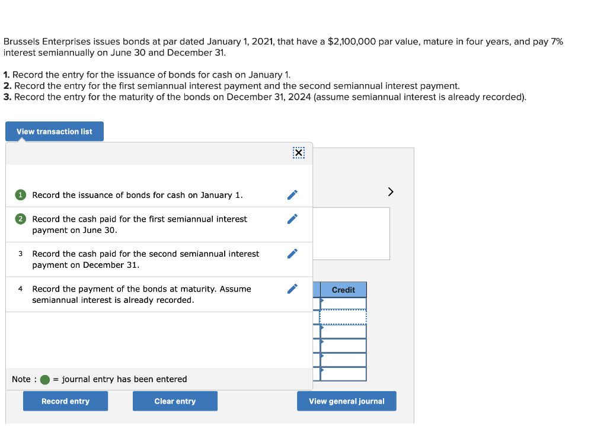Select transaction 3: second semiannual interest payment
This screenshot has height=426, width=607.
coord(159,260)
